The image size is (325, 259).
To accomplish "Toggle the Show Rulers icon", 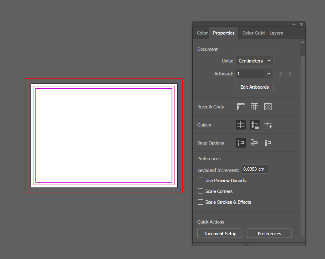I will click(x=241, y=107).
